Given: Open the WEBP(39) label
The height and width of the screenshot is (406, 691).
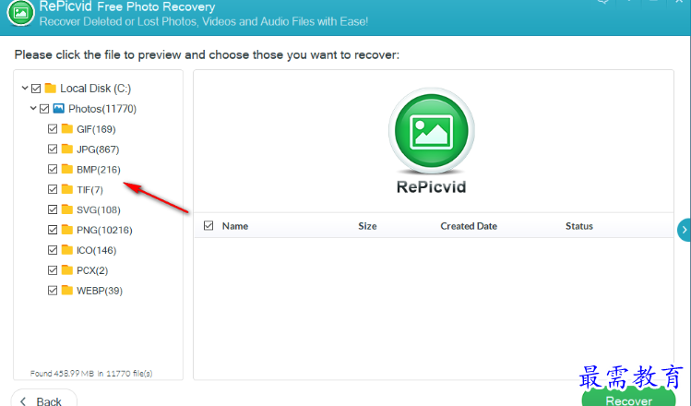Looking at the screenshot, I should pyautogui.click(x=100, y=291).
